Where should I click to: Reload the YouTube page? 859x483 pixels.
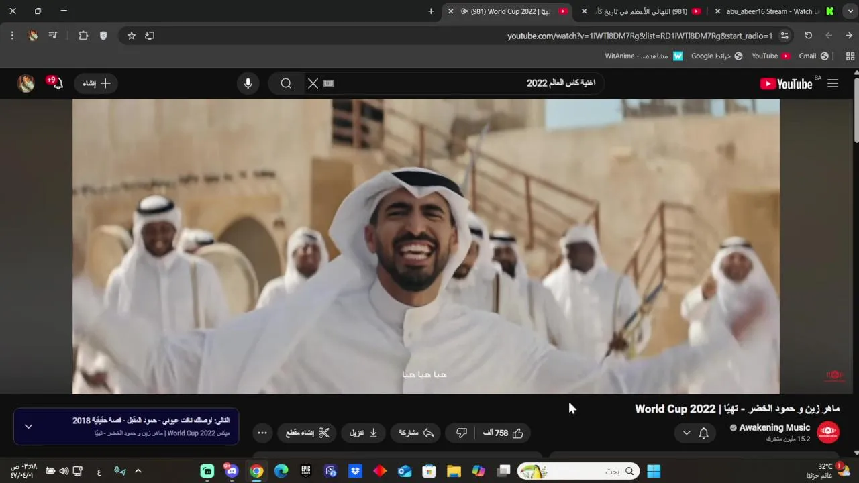point(809,36)
